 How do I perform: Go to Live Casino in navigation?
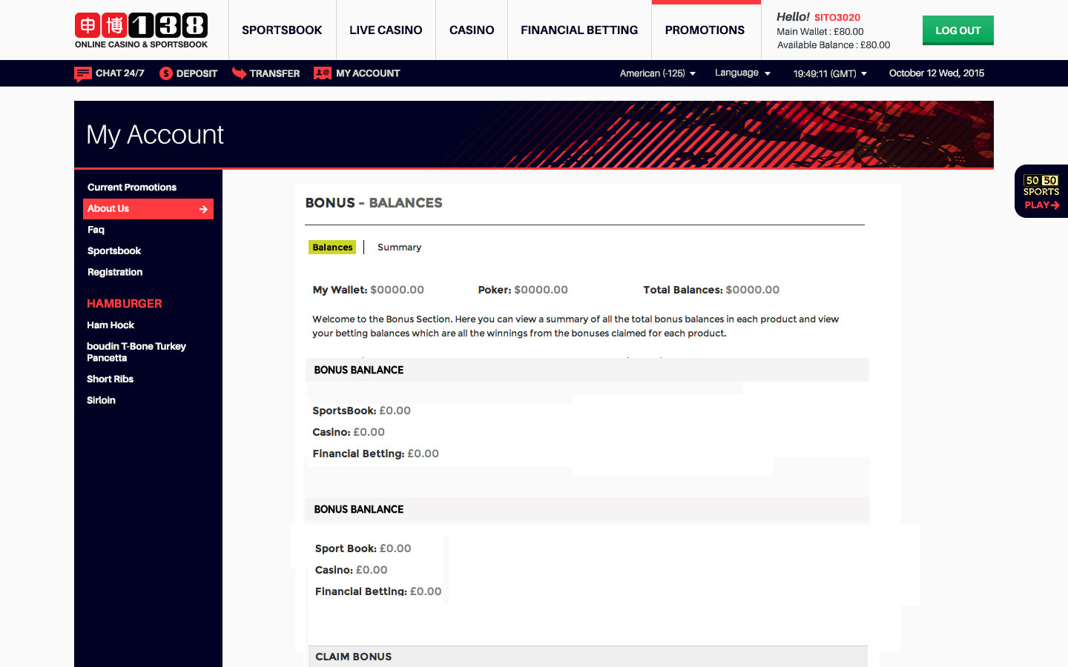point(386,30)
